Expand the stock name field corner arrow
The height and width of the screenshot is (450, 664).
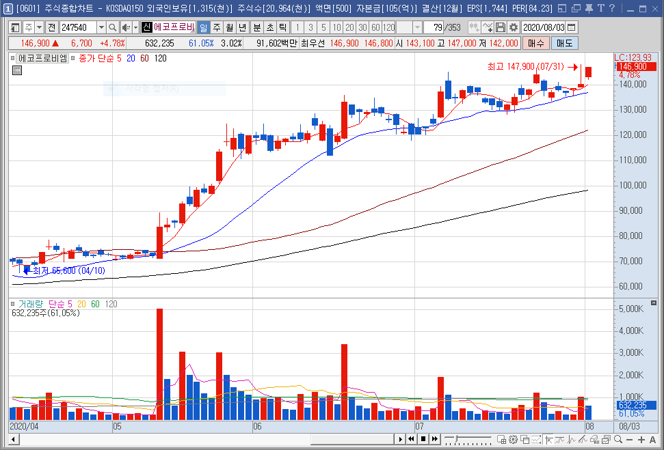point(193,31)
